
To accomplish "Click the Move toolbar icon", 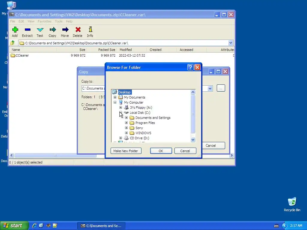I will (x=65, y=30).
